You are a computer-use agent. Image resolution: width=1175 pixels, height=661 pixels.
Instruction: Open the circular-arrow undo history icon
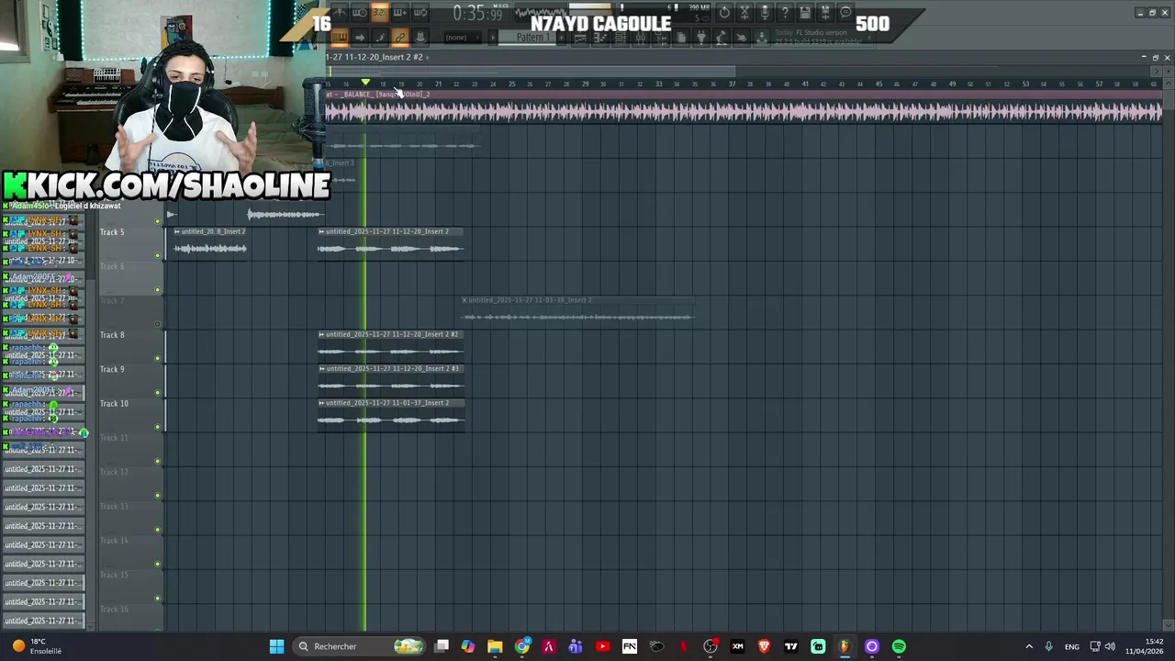724,13
